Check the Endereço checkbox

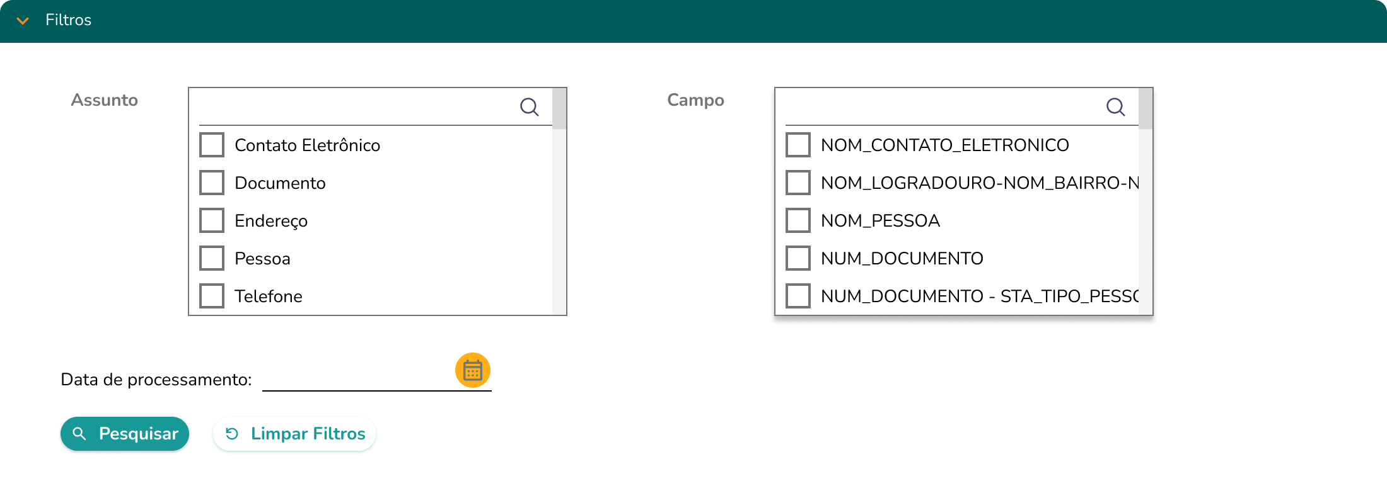pos(212,220)
